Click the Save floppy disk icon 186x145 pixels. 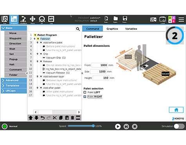(125, 19)
